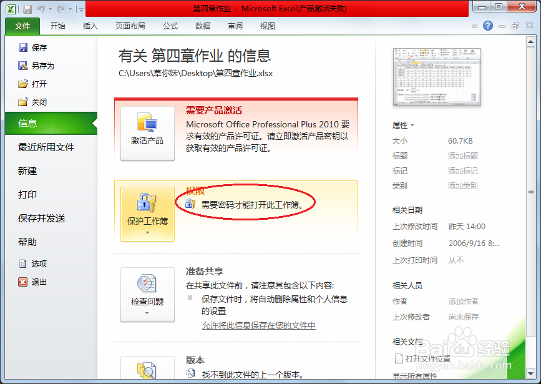Click 显示所有属性 link
Screen dimensions: 541x384
pos(415,376)
